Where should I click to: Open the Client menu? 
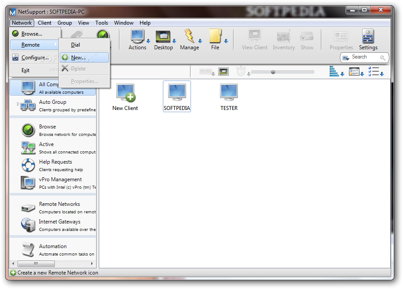click(44, 23)
